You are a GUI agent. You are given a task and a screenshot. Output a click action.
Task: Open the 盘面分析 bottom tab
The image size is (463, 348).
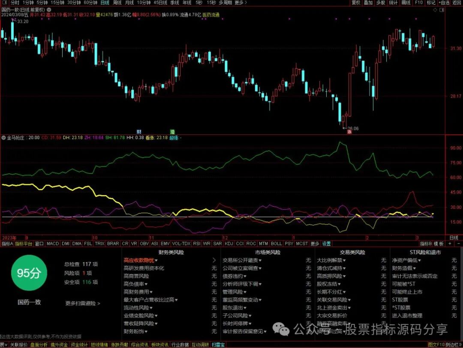pos(39,345)
